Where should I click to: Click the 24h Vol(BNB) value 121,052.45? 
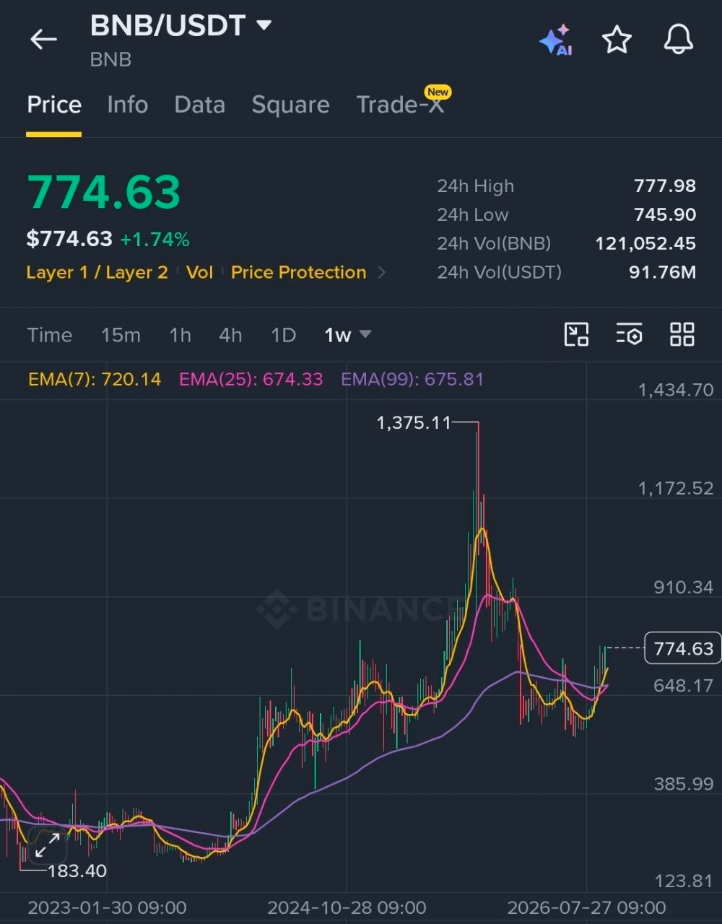pyautogui.click(x=645, y=243)
